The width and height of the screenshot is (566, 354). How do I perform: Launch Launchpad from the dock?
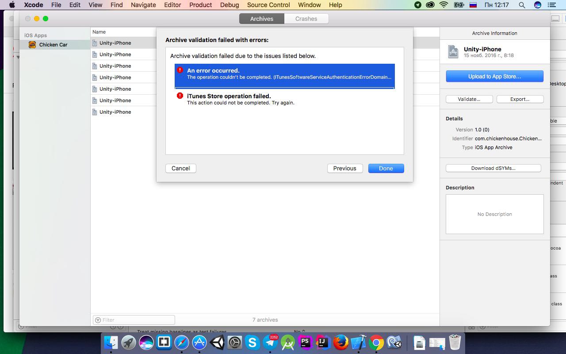[129, 342]
